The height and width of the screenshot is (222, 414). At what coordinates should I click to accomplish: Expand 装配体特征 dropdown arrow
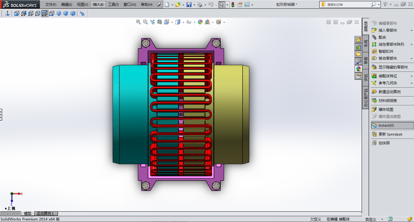click(x=412, y=76)
